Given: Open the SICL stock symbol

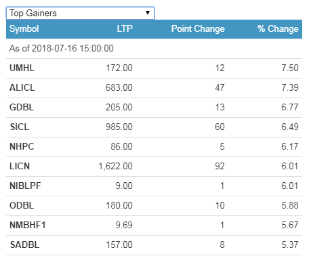Looking at the screenshot, I should 20,127.
